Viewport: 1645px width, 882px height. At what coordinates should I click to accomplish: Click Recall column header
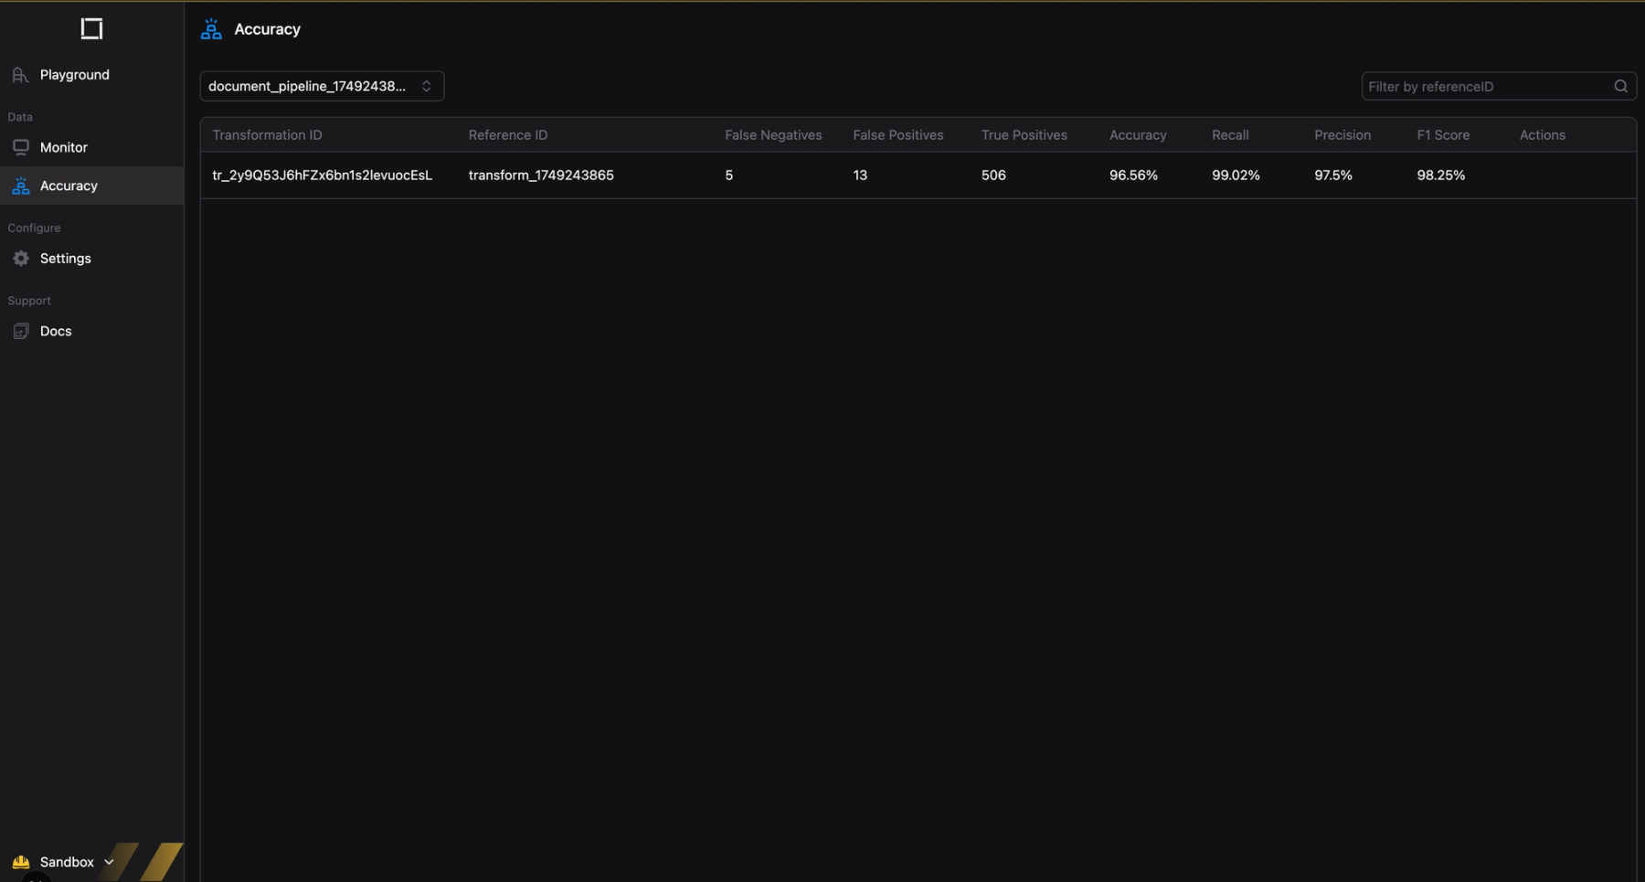[1230, 135]
